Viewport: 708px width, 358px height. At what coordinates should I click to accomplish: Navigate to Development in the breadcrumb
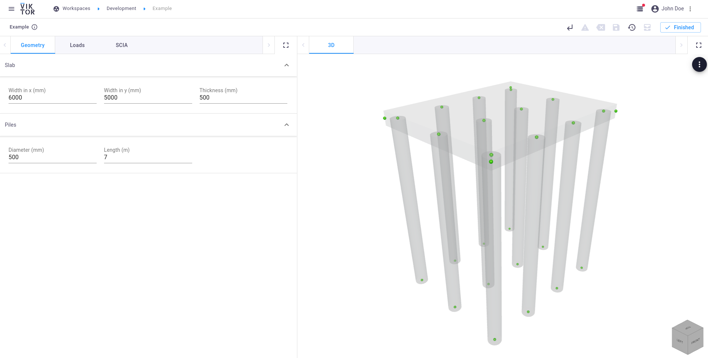(x=121, y=9)
